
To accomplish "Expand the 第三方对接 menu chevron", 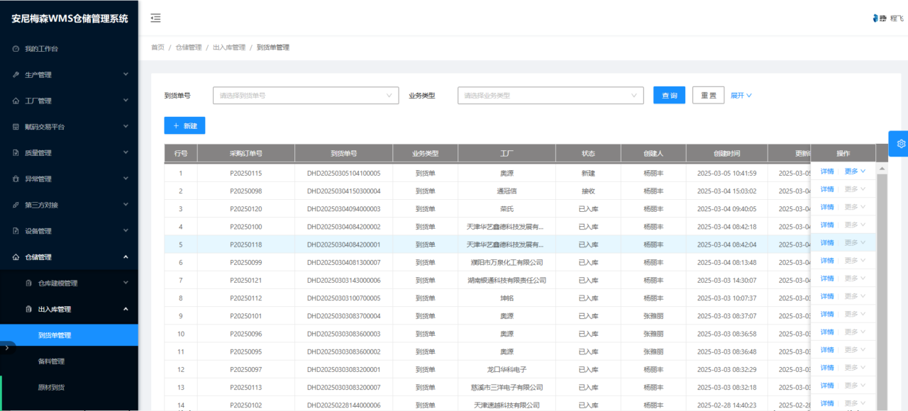I will tap(126, 205).
